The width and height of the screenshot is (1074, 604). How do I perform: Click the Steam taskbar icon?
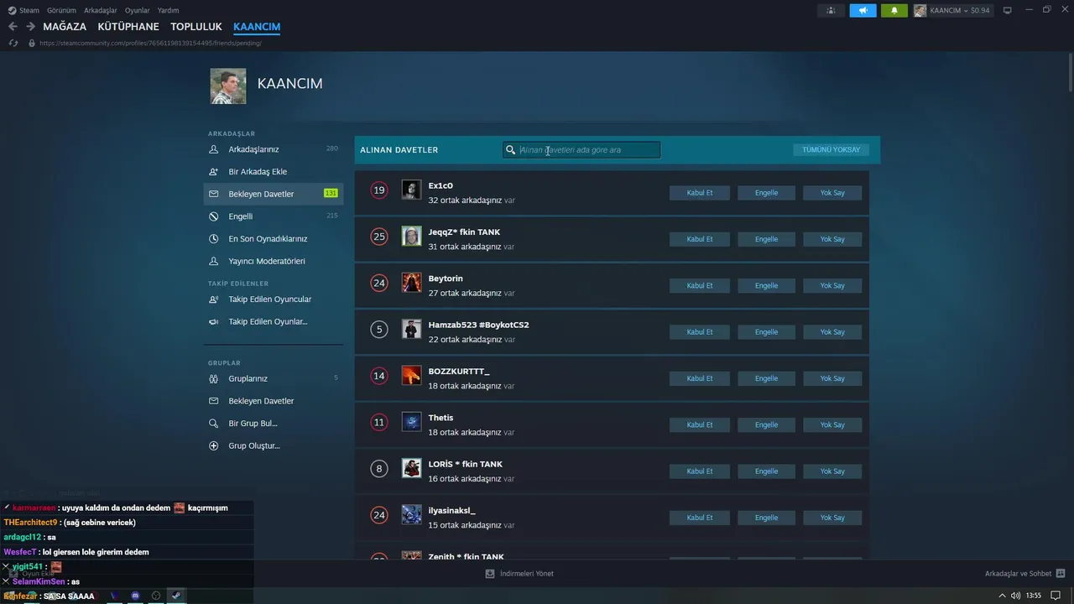[176, 596]
